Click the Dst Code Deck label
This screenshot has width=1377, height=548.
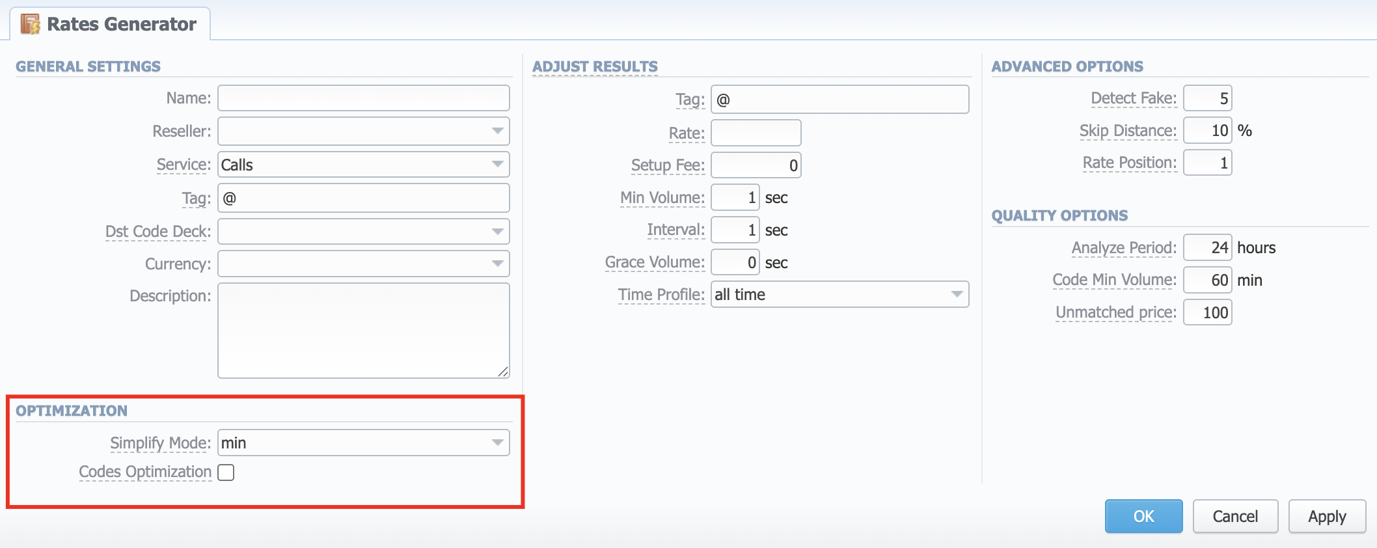pos(158,232)
